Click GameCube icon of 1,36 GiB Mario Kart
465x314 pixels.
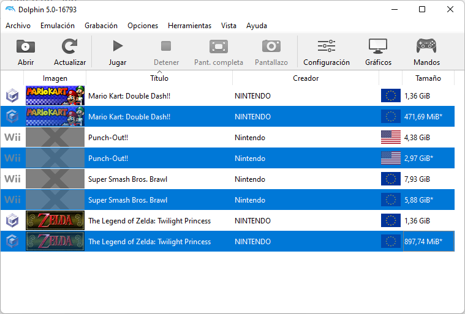12,95
